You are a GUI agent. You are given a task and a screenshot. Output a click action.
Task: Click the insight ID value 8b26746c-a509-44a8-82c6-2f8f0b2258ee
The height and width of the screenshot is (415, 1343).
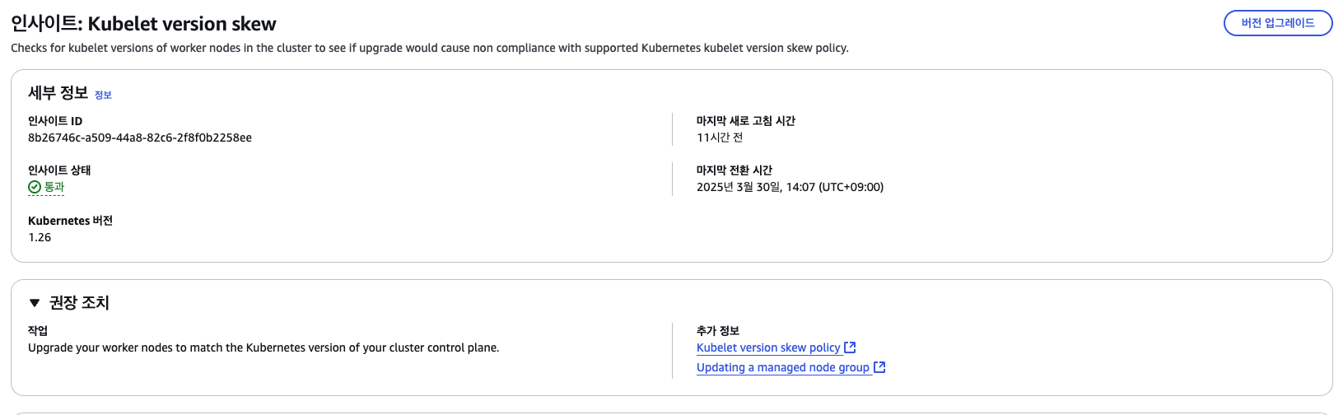(x=140, y=138)
